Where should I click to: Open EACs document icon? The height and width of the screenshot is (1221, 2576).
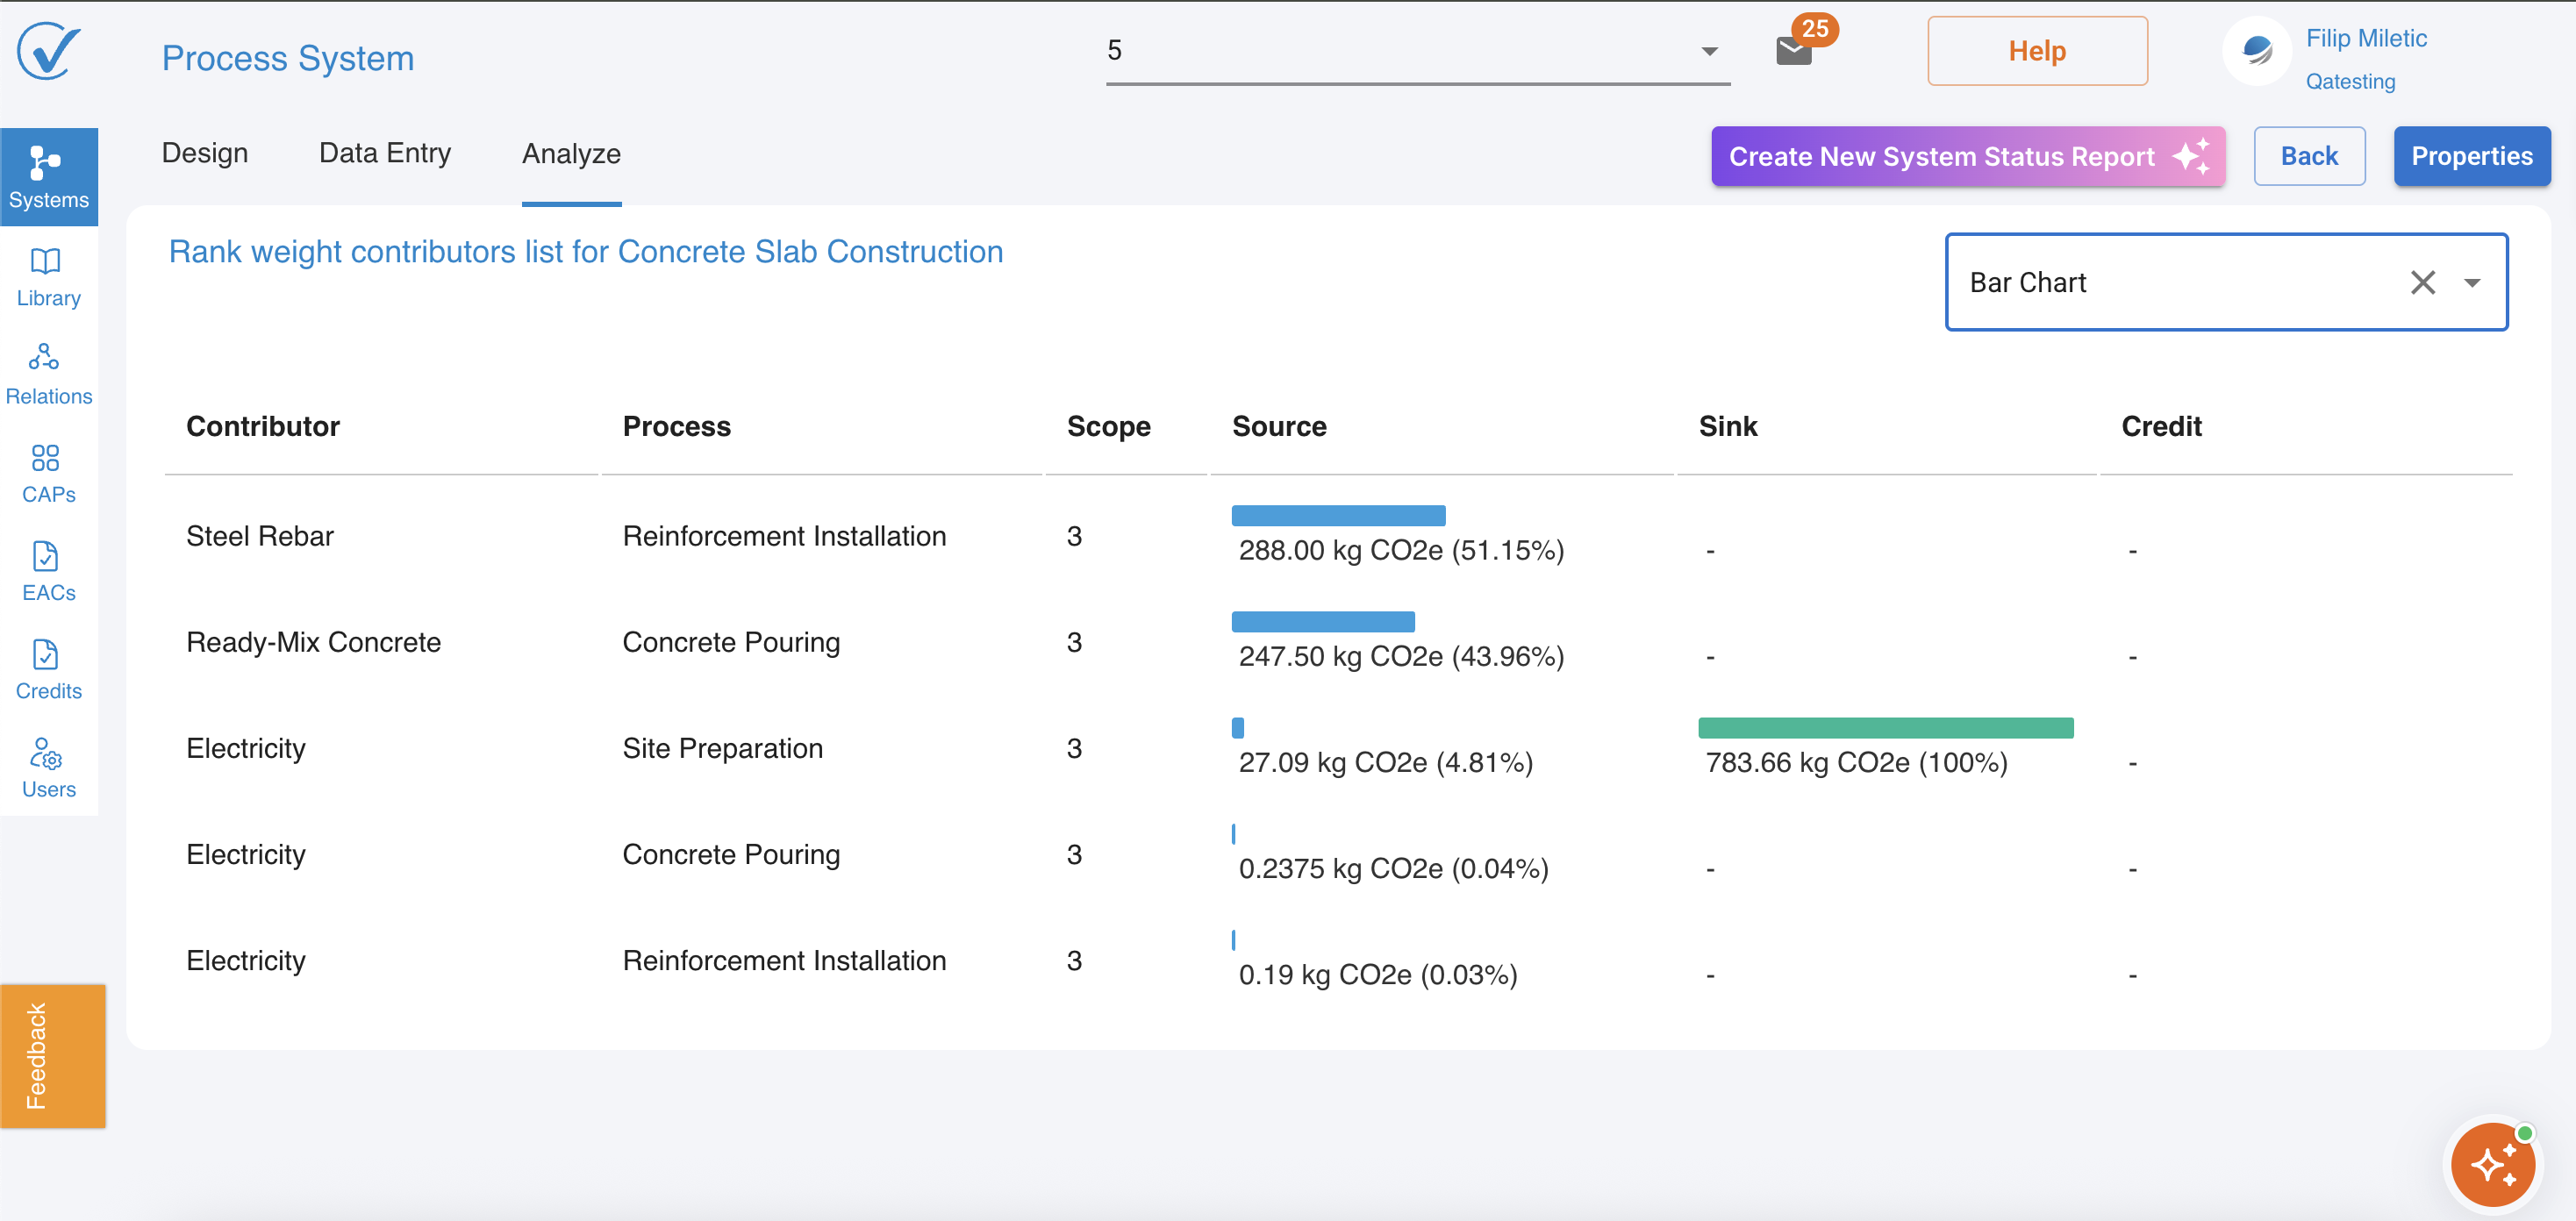(46, 557)
